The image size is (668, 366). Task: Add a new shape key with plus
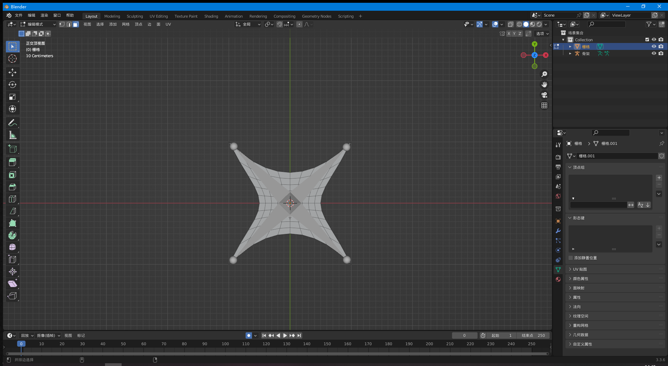[x=659, y=228]
